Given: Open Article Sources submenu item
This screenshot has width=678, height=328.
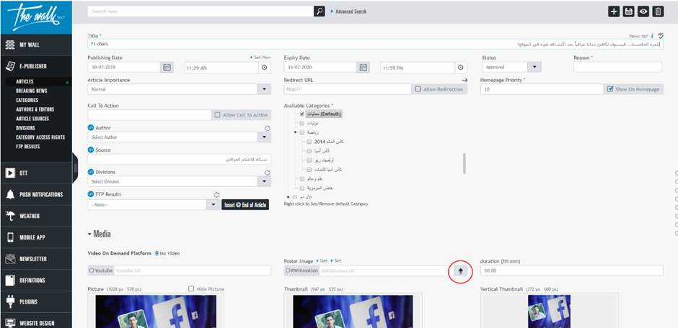Looking at the screenshot, I should click(32, 119).
